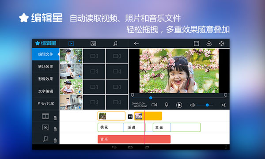Image resolution: width=265 pixels, height=159 pixels.
Task: Open the overflow three-dot menu
Action: (x=226, y=147)
